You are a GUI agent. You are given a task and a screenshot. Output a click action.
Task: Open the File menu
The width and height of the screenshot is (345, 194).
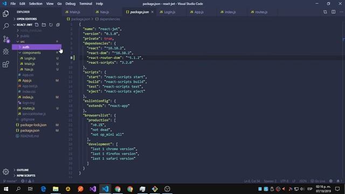(13, 4)
